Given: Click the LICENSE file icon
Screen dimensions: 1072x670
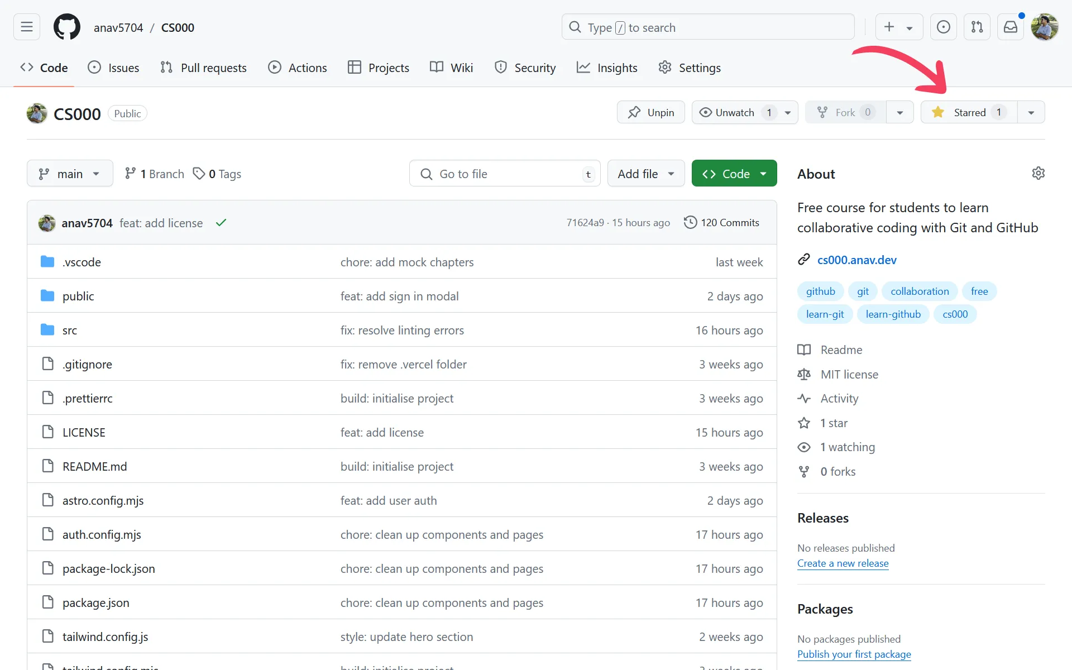Looking at the screenshot, I should click(x=48, y=432).
